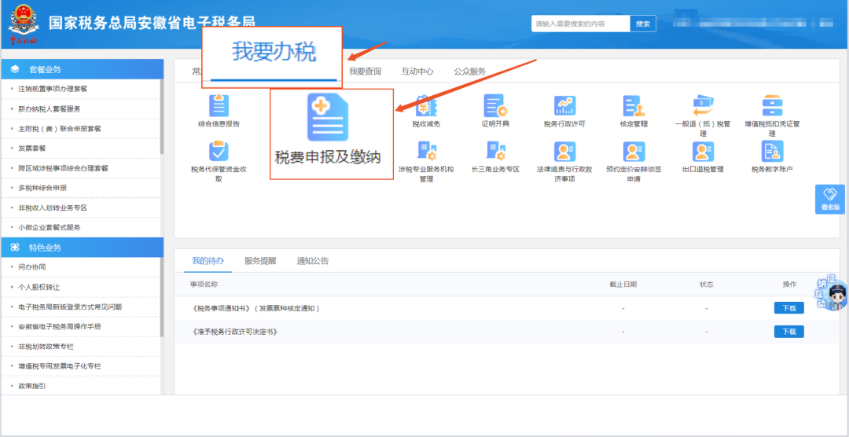The width and height of the screenshot is (849, 437).
Task: Switch to 敬老版 side widget
Action: tap(829, 200)
